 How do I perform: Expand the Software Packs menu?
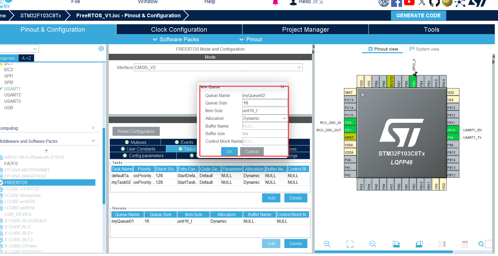pos(176,39)
